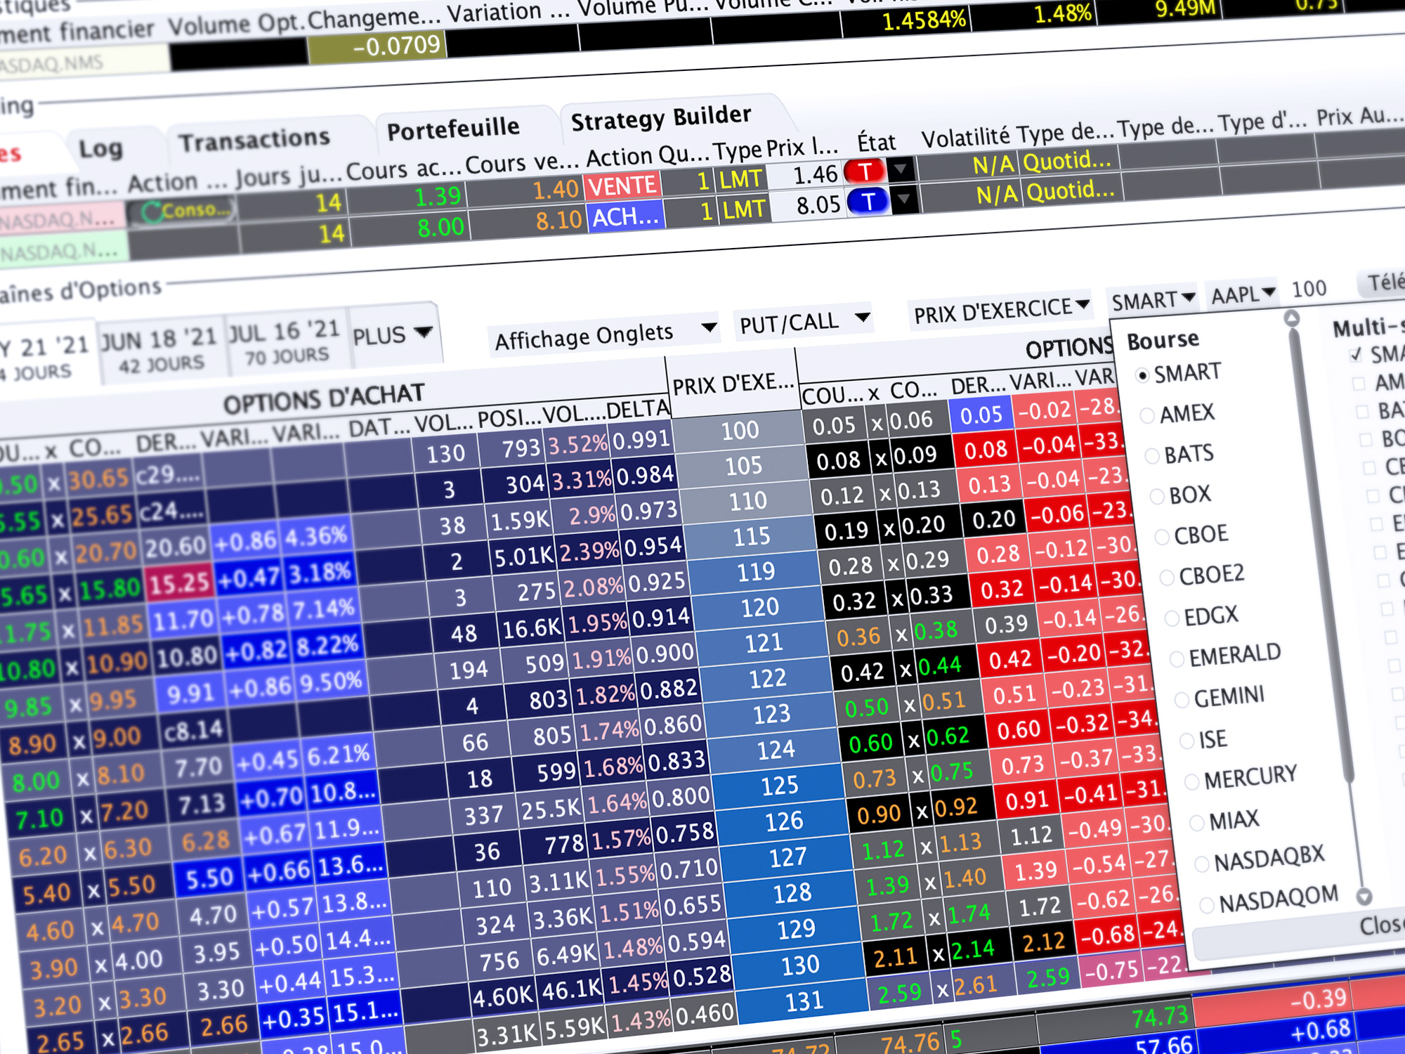Click the limit price field 1.46
The image size is (1405, 1054).
805,175
